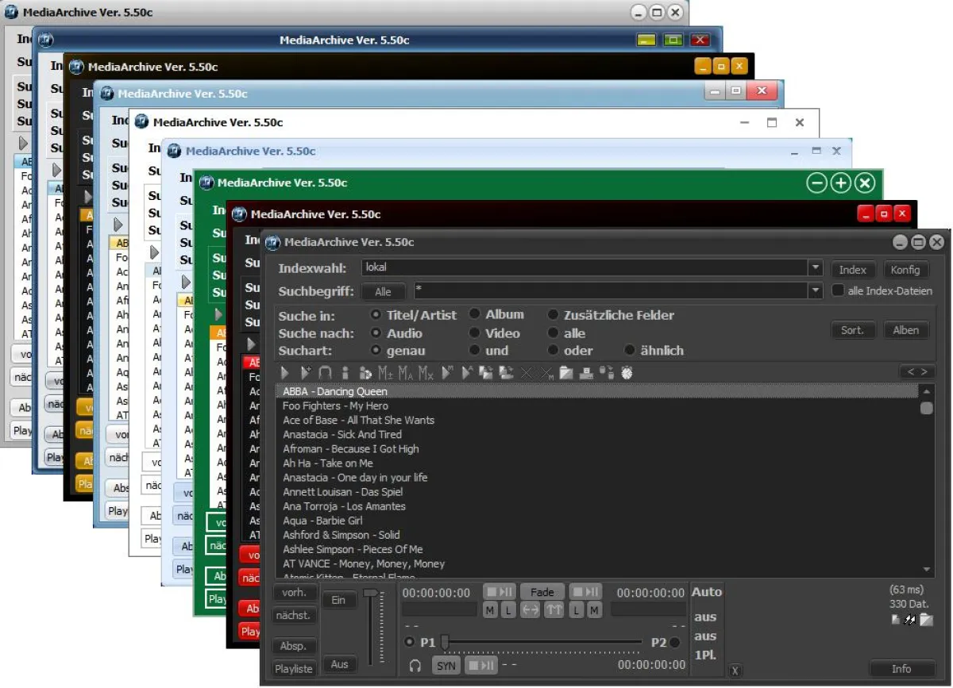Click the alarm clock timer icon

(627, 372)
